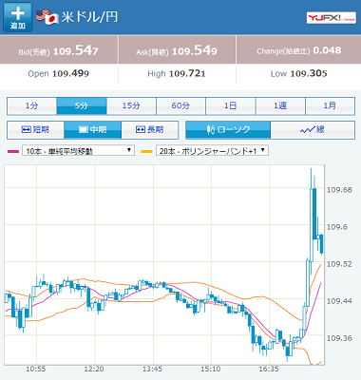Viewport: 361px width, 380px height.
Task: Open the YJFX! logo link
Action: pos(332,18)
